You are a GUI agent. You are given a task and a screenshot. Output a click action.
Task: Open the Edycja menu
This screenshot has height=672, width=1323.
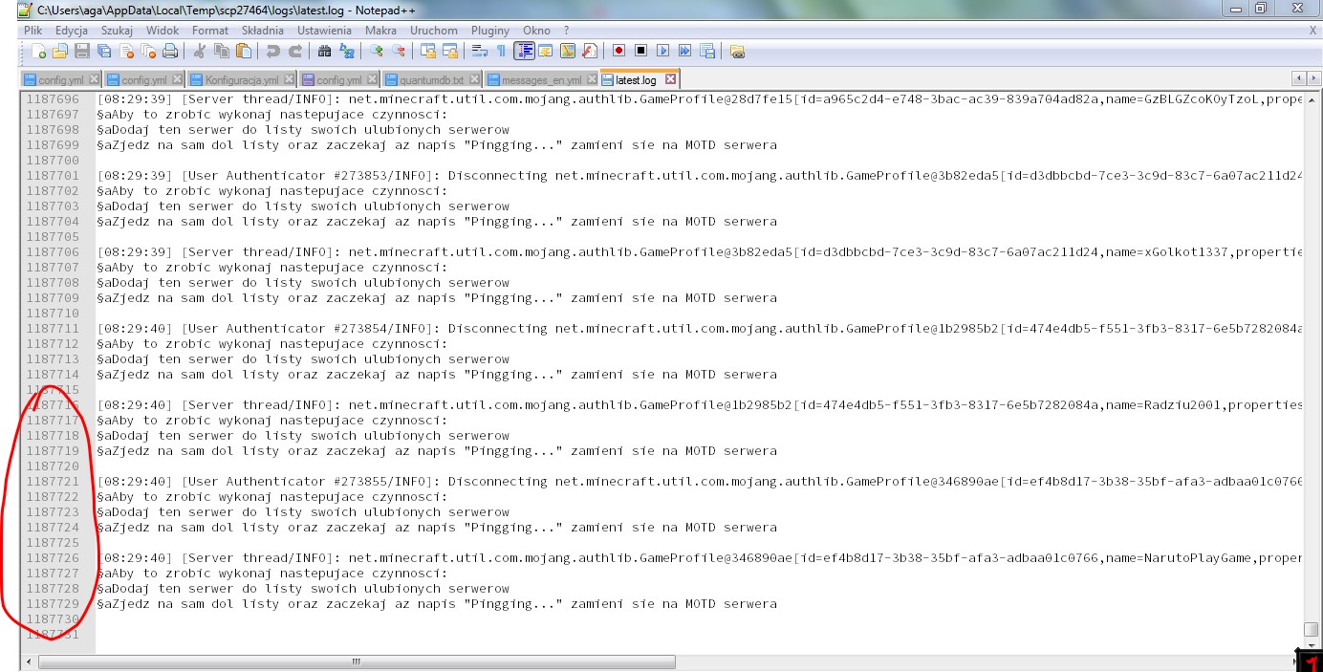click(72, 32)
